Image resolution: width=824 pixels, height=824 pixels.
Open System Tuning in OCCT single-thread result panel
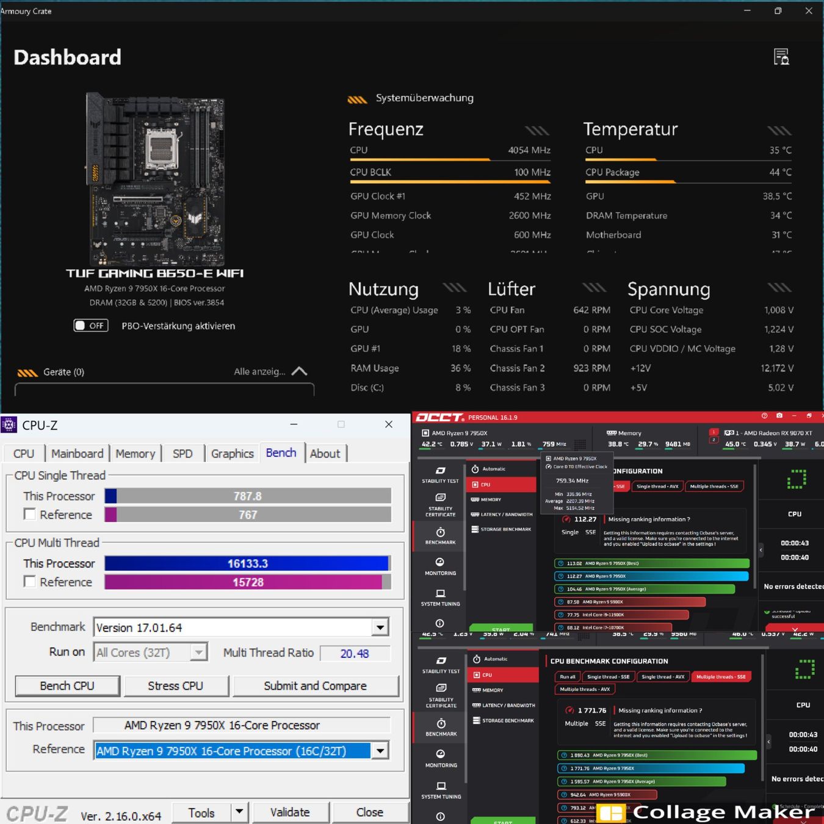coord(440,598)
